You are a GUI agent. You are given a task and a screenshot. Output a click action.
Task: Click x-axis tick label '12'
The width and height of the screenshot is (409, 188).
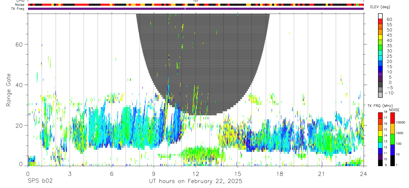tap(196, 174)
